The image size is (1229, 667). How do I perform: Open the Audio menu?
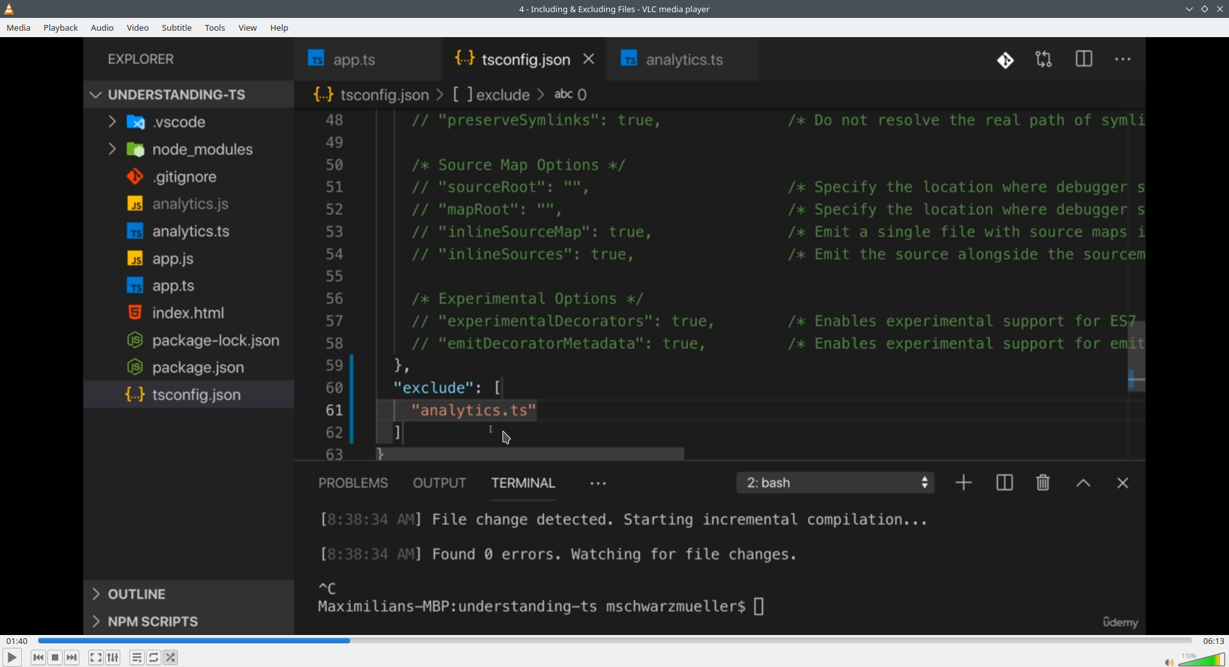[x=102, y=28]
